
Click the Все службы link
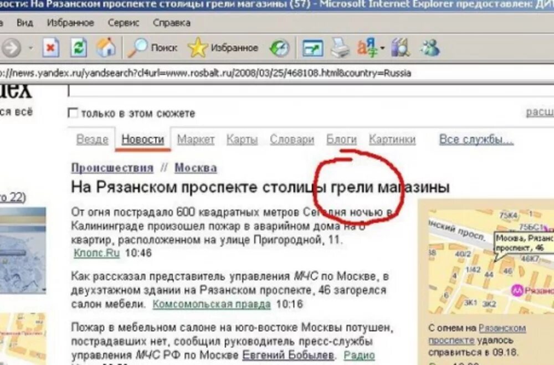[x=476, y=139]
